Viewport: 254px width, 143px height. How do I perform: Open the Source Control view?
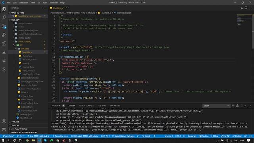(x=4, y=26)
